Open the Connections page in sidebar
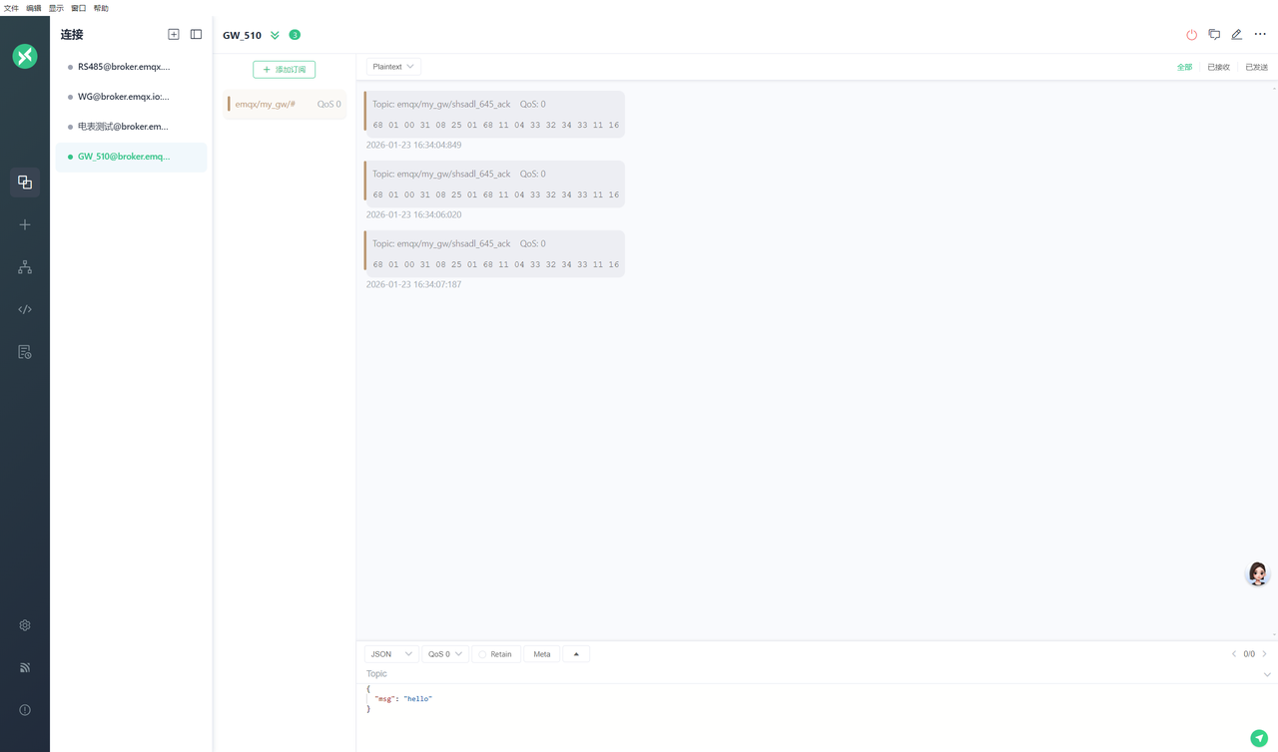 pyautogui.click(x=25, y=183)
